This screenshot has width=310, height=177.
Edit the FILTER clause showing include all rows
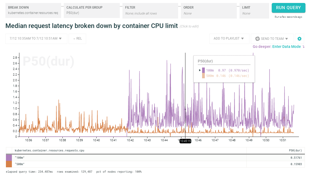click(150, 10)
